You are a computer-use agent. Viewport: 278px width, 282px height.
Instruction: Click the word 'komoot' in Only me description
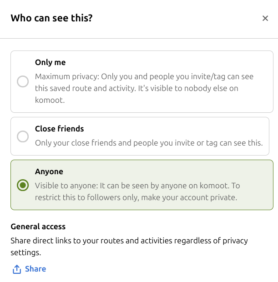tap(50, 100)
